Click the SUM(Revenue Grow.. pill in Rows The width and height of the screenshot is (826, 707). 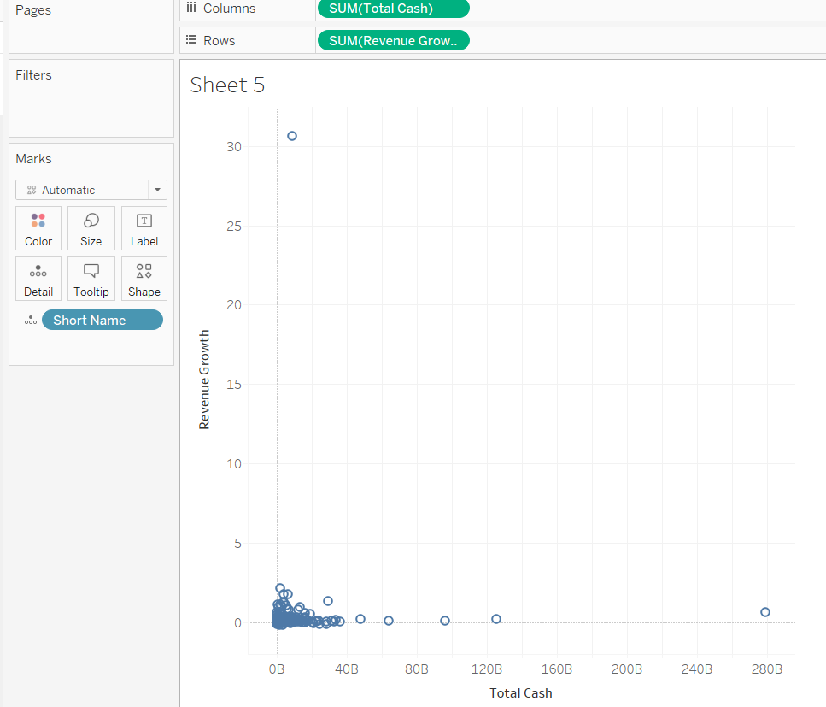click(392, 41)
